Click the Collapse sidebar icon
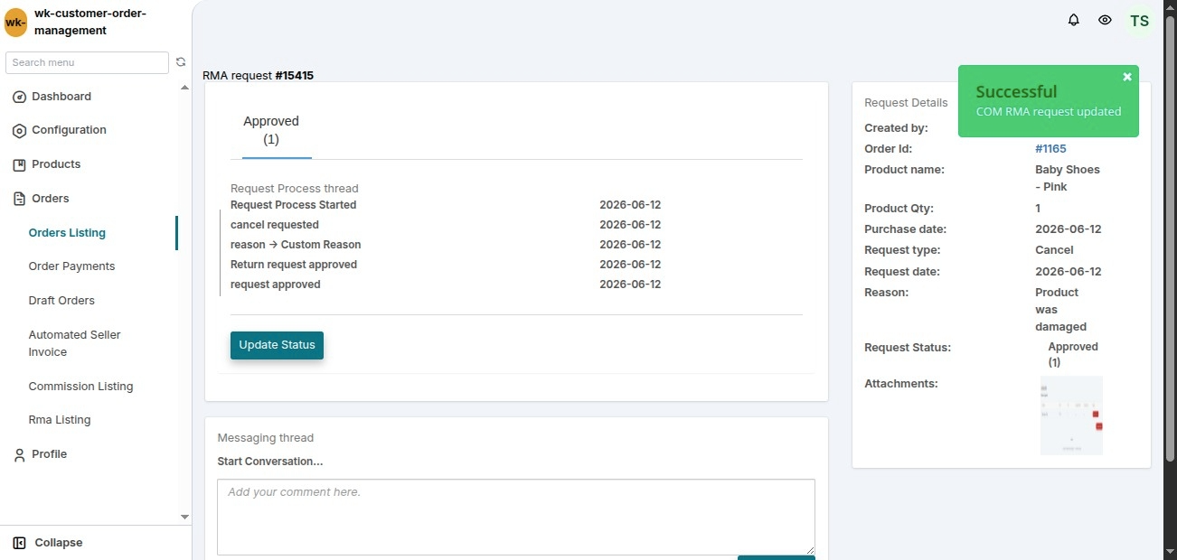Viewport: 1177px width, 560px height. tap(20, 543)
